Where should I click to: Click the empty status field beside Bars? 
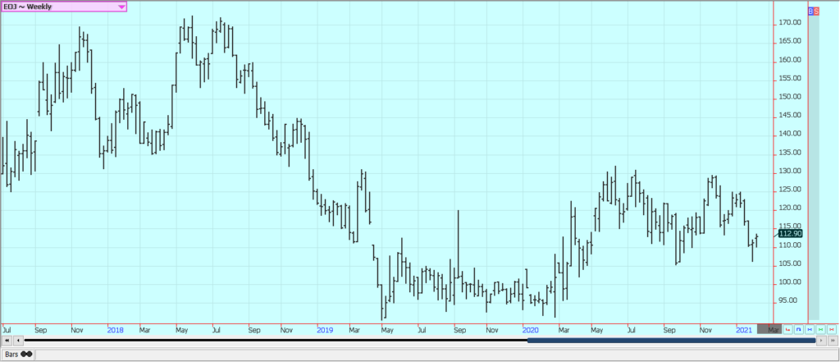tap(436, 355)
